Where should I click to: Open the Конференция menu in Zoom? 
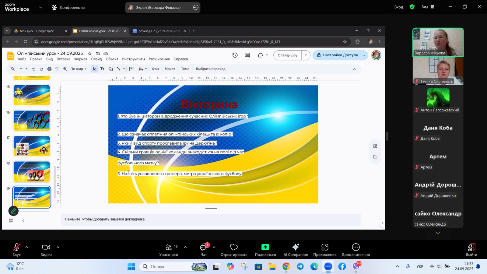click(68, 7)
